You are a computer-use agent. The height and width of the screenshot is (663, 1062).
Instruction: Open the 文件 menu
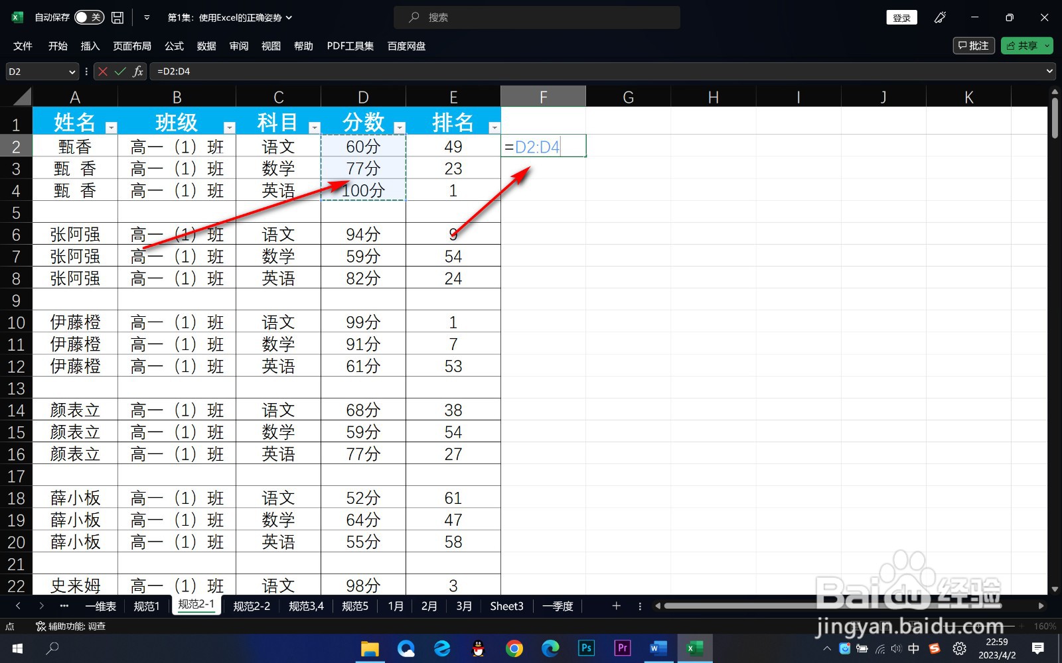[23, 46]
